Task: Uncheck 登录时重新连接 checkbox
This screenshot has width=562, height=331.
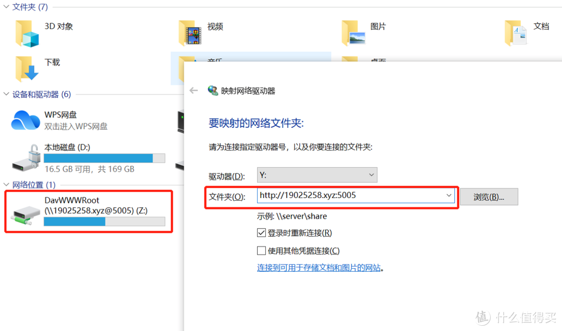Action: [261, 233]
